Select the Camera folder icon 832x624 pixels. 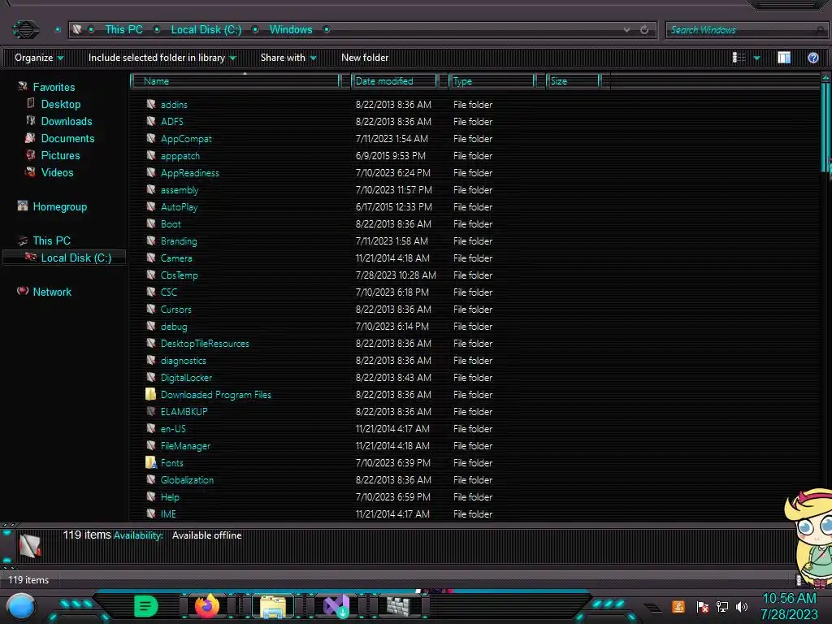[150, 258]
